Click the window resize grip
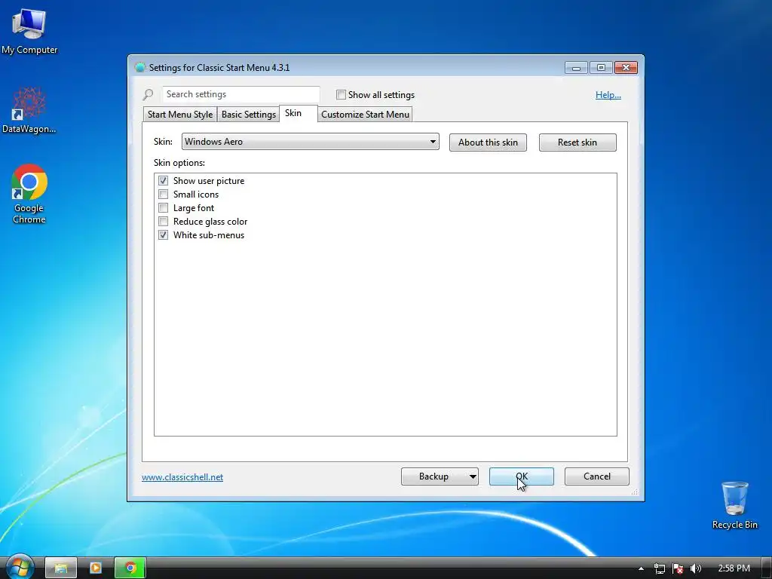Screen dimensions: 772x579 tap(635, 492)
